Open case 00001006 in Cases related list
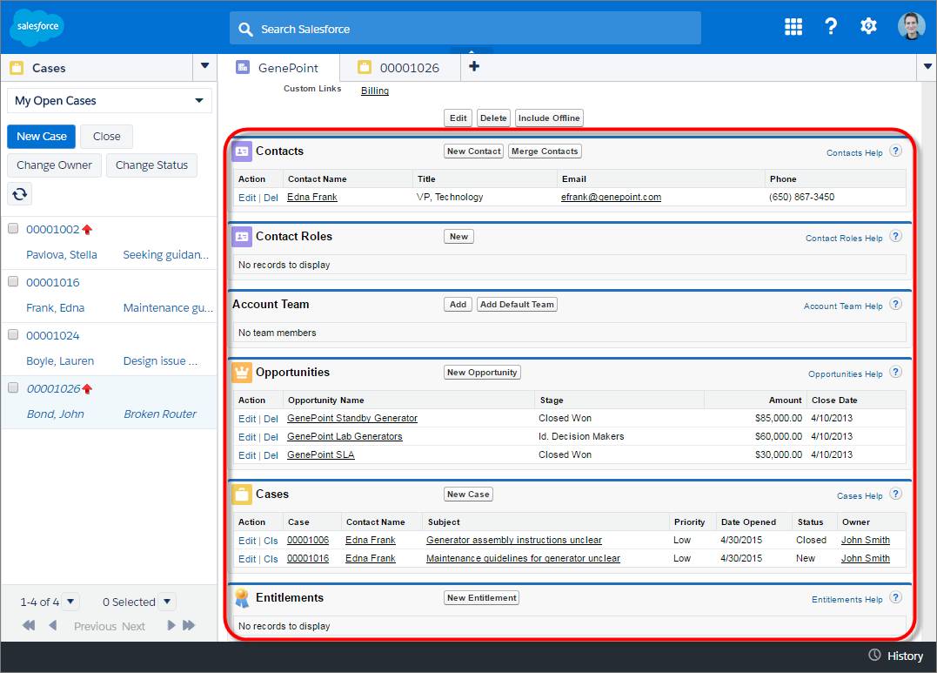 point(308,540)
